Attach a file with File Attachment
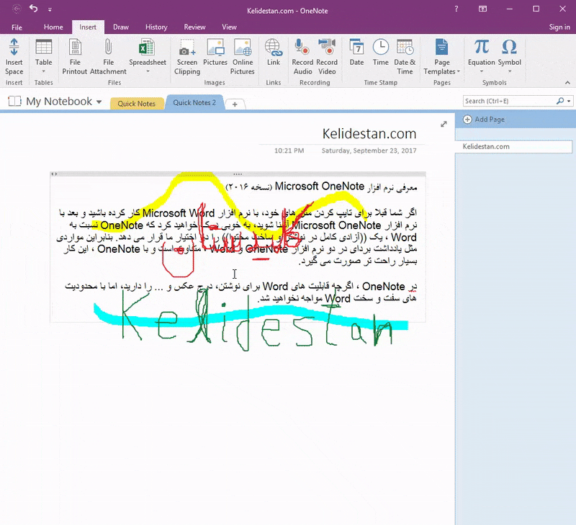The width and height of the screenshot is (576, 525). pos(108,57)
